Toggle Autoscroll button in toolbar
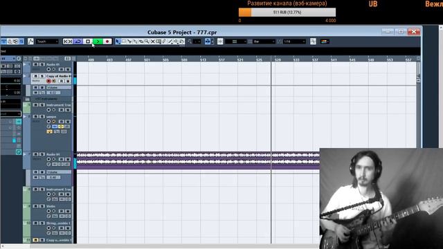The width and height of the screenshot is (443, 249). [x=208, y=41]
